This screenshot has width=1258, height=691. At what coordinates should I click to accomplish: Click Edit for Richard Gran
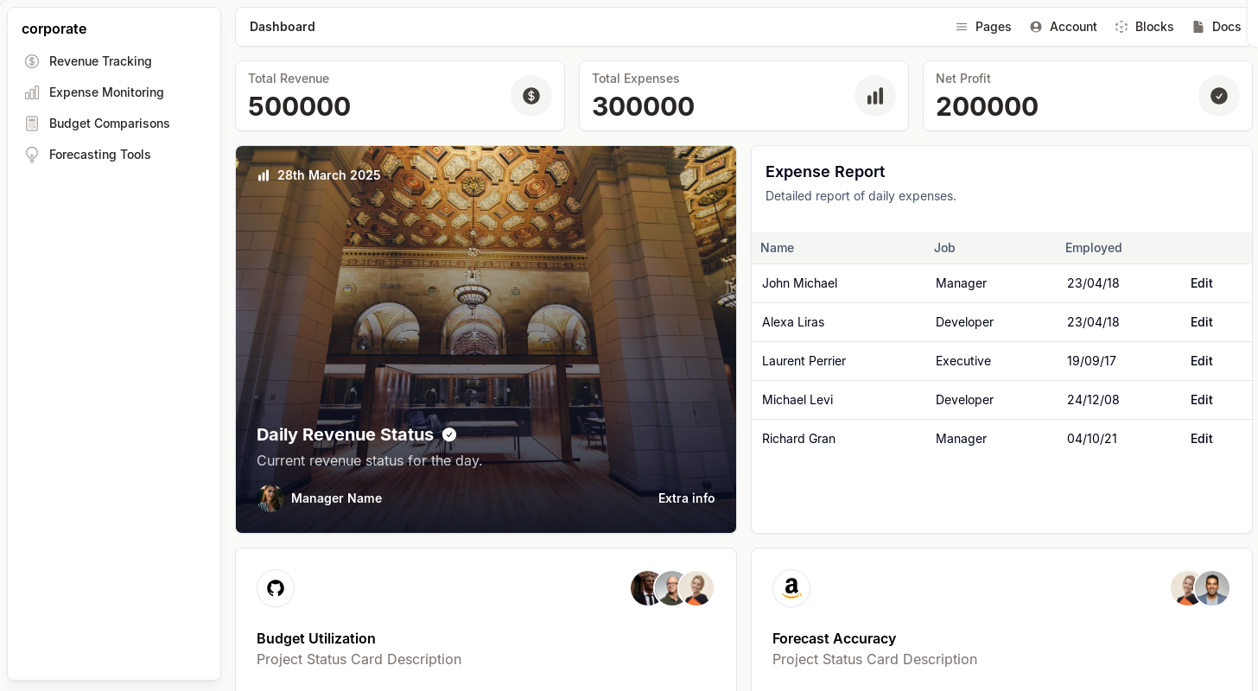coord(1201,439)
